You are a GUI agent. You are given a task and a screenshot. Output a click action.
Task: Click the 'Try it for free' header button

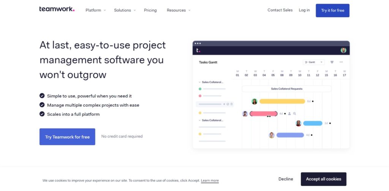332,10
